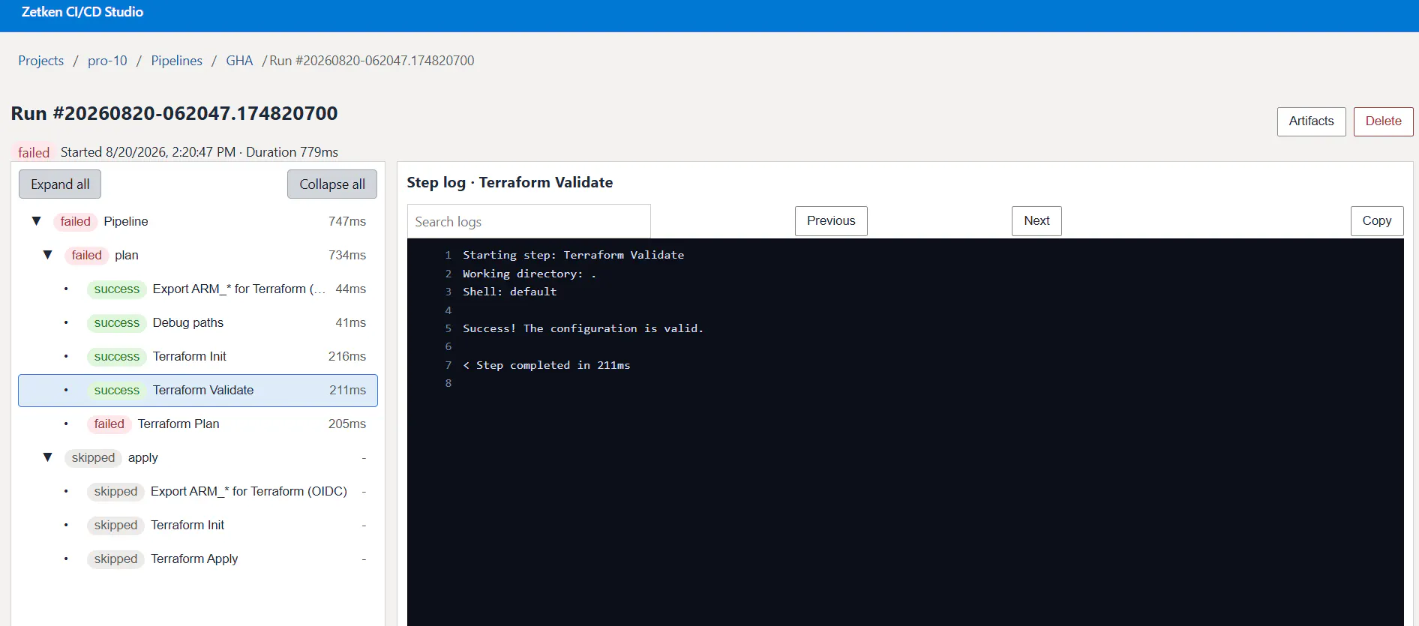The image size is (1419, 626).
Task: Copy the step log
Action: pyautogui.click(x=1377, y=221)
